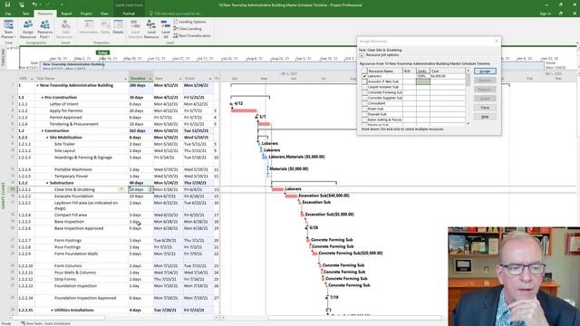This screenshot has height=326, width=580.
Task: Switch to the View ribbon tab
Action: coord(104,14)
